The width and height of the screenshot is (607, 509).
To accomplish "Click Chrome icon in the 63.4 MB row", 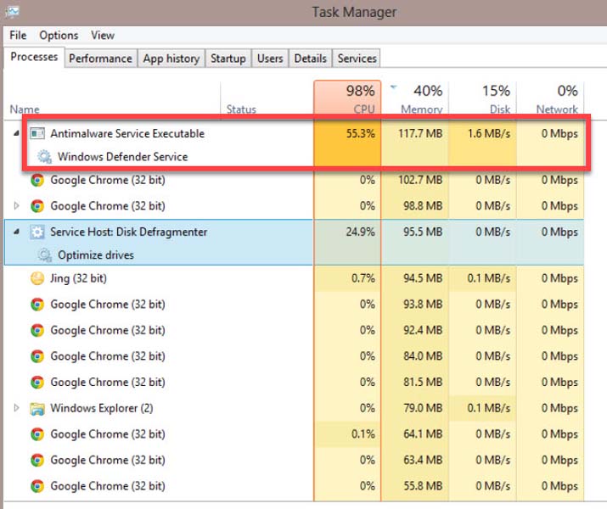I will (x=37, y=461).
